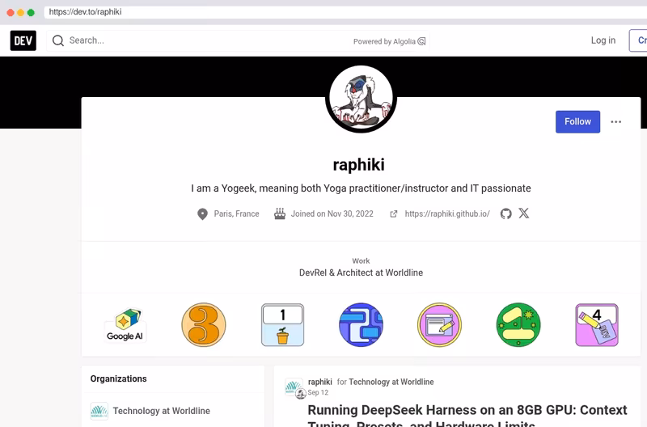Open the blue maze-like screens badge
Screen dimensions: 647x427
coord(361,324)
